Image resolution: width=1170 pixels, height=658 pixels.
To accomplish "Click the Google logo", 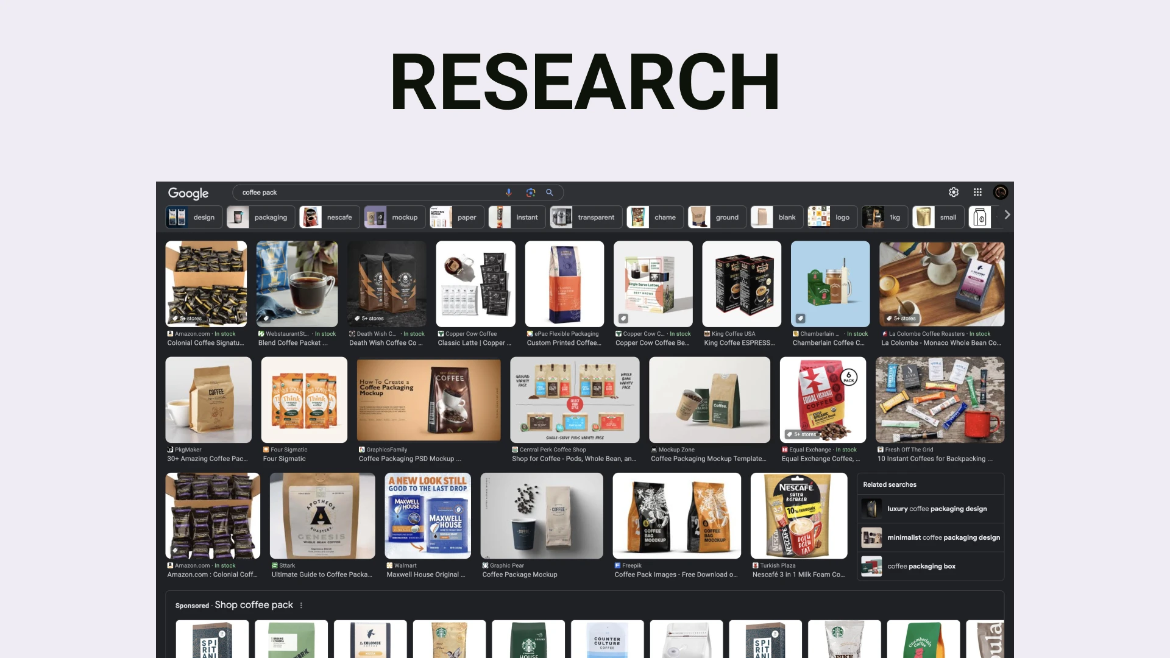I will (188, 193).
